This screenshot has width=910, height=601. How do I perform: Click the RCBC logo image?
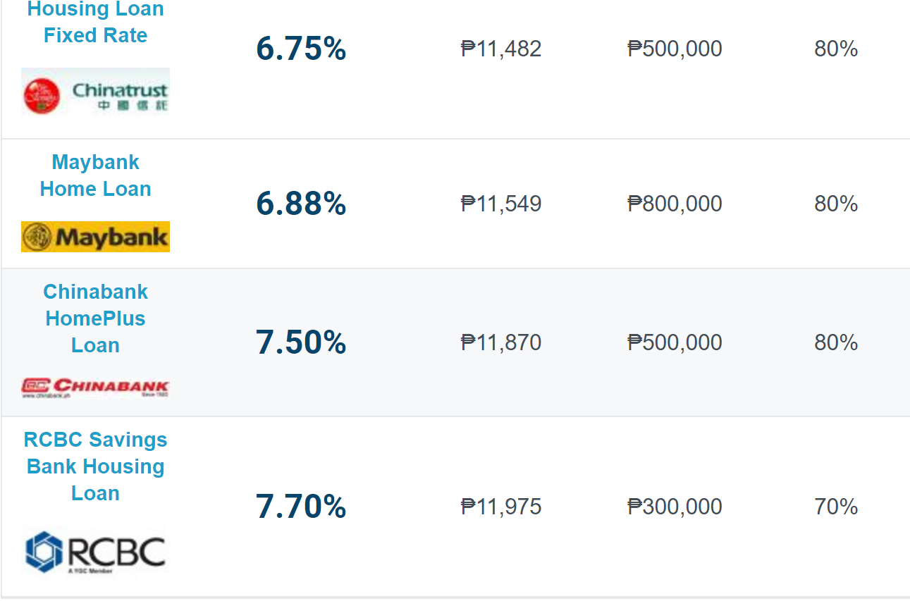point(95,552)
